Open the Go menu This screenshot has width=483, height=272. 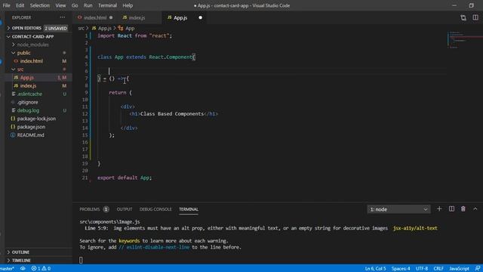coord(75,5)
